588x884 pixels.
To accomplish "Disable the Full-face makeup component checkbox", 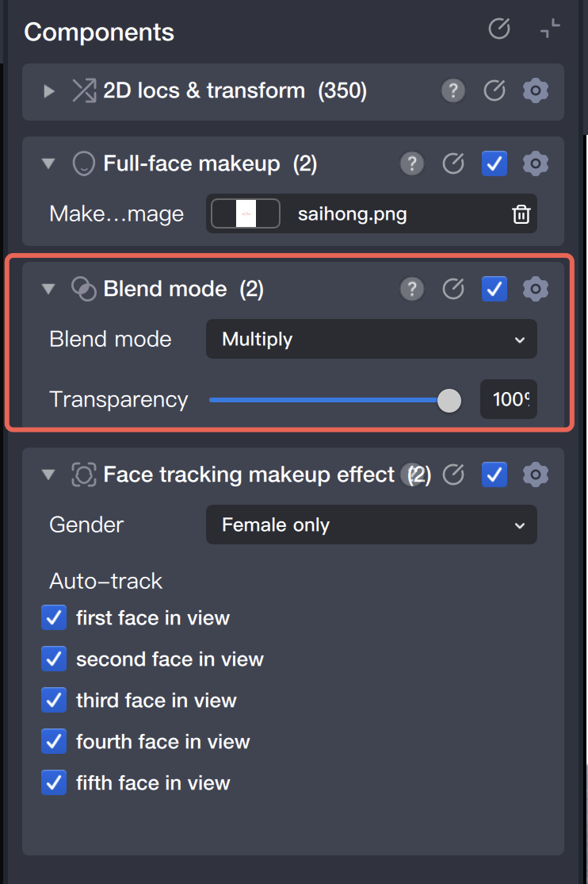I will pyautogui.click(x=494, y=164).
